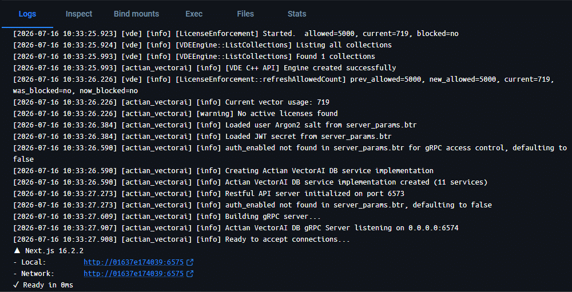Open the Stats tab

pos(297,14)
